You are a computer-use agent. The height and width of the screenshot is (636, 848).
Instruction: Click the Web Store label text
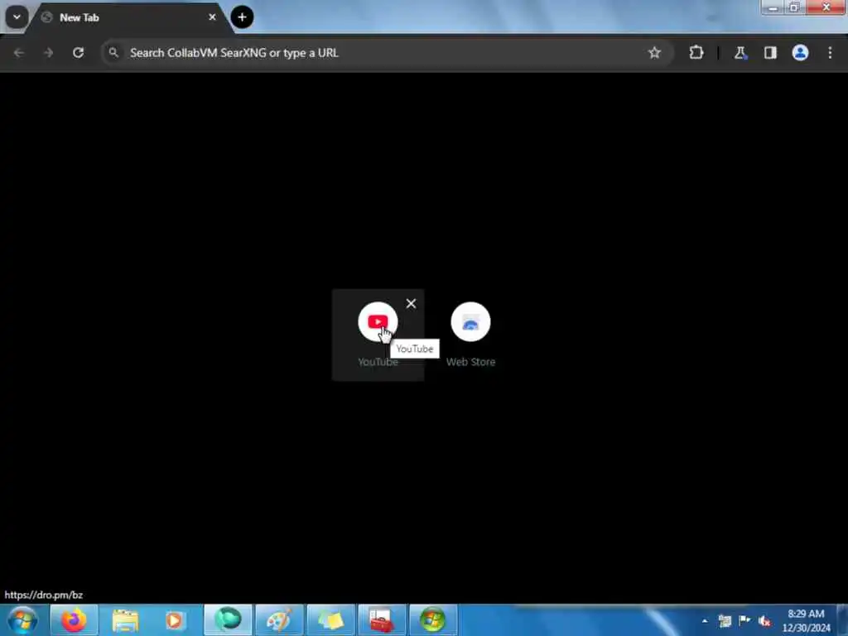click(470, 362)
